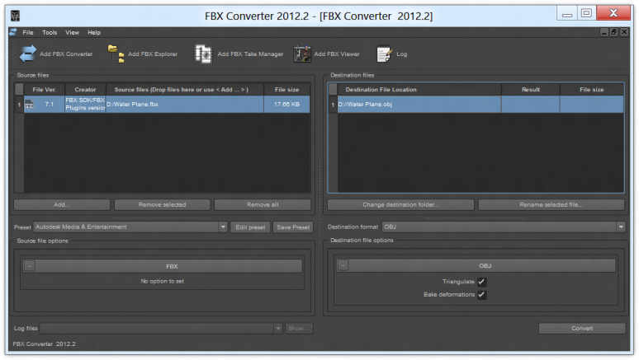Minimize the inner document window
The height and width of the screenshot is (360, 639).
604,32
